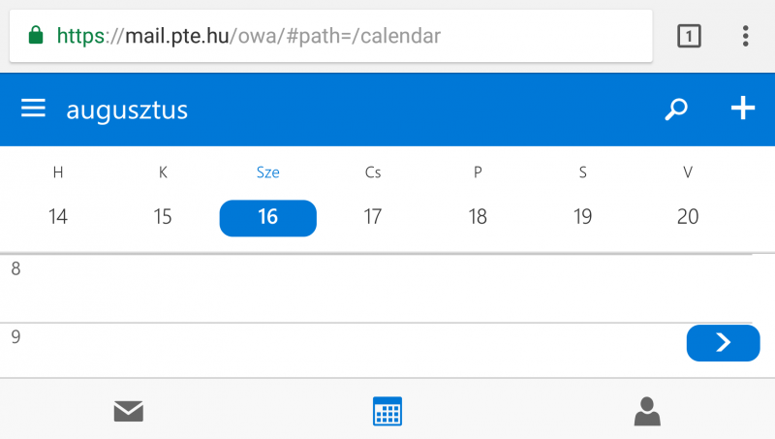Select Thursday 17 in week strip
The image size is (775, 439).
pyautogui.click(x=373, y=216)
